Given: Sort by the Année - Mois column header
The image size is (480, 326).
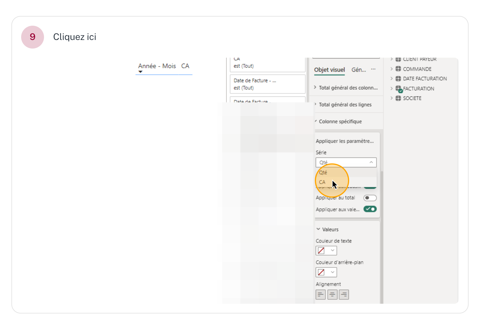Looking at the screenshot, I should [157, 66].
